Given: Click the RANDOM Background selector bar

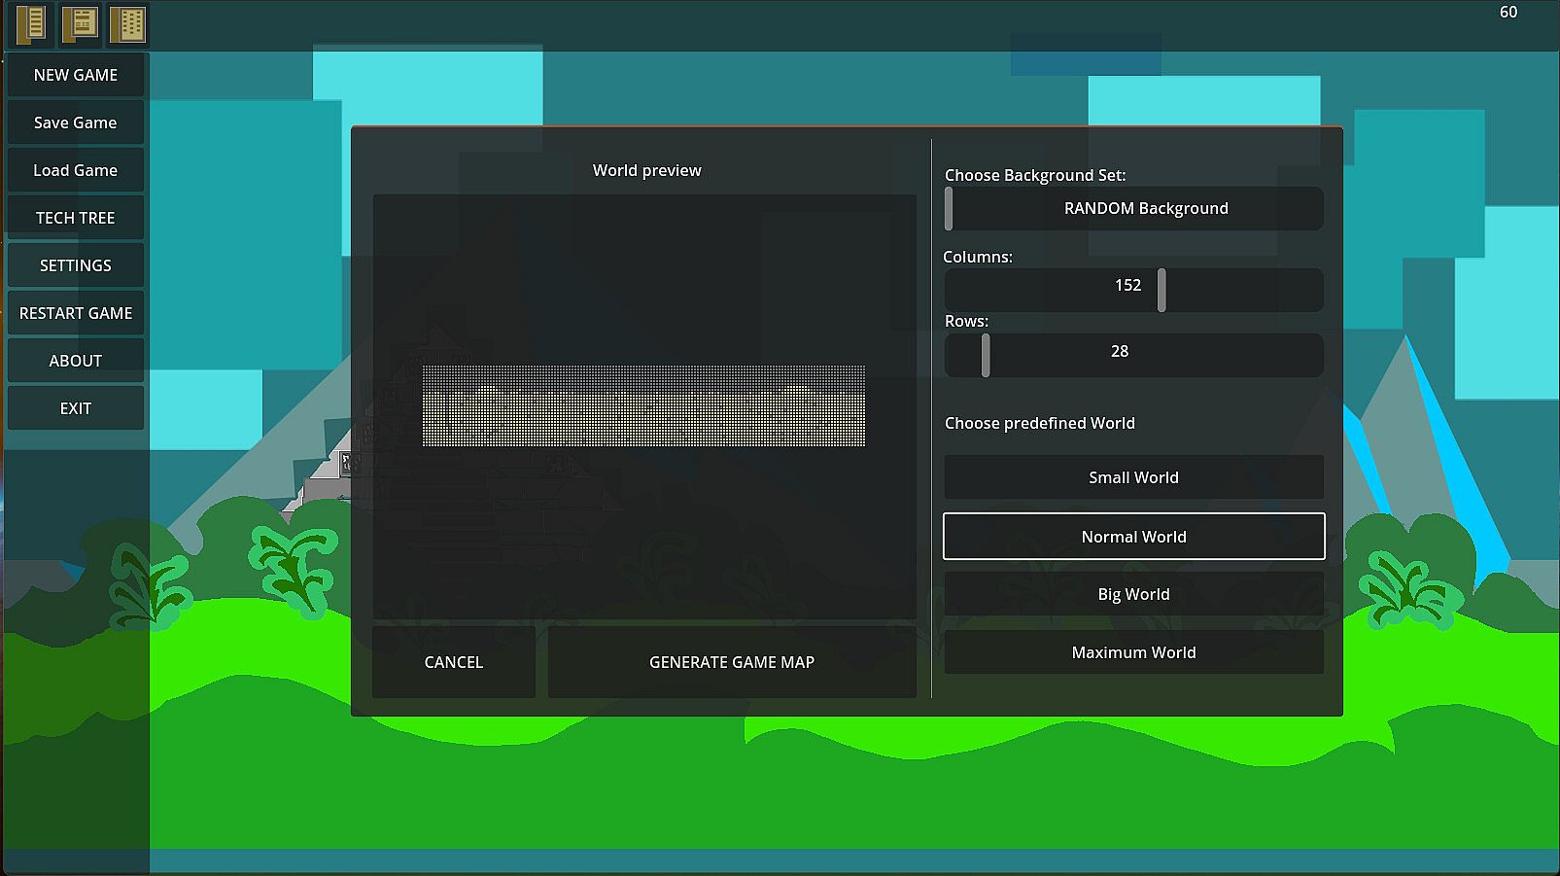Looking at the screenshot, I should (1134, 208).
